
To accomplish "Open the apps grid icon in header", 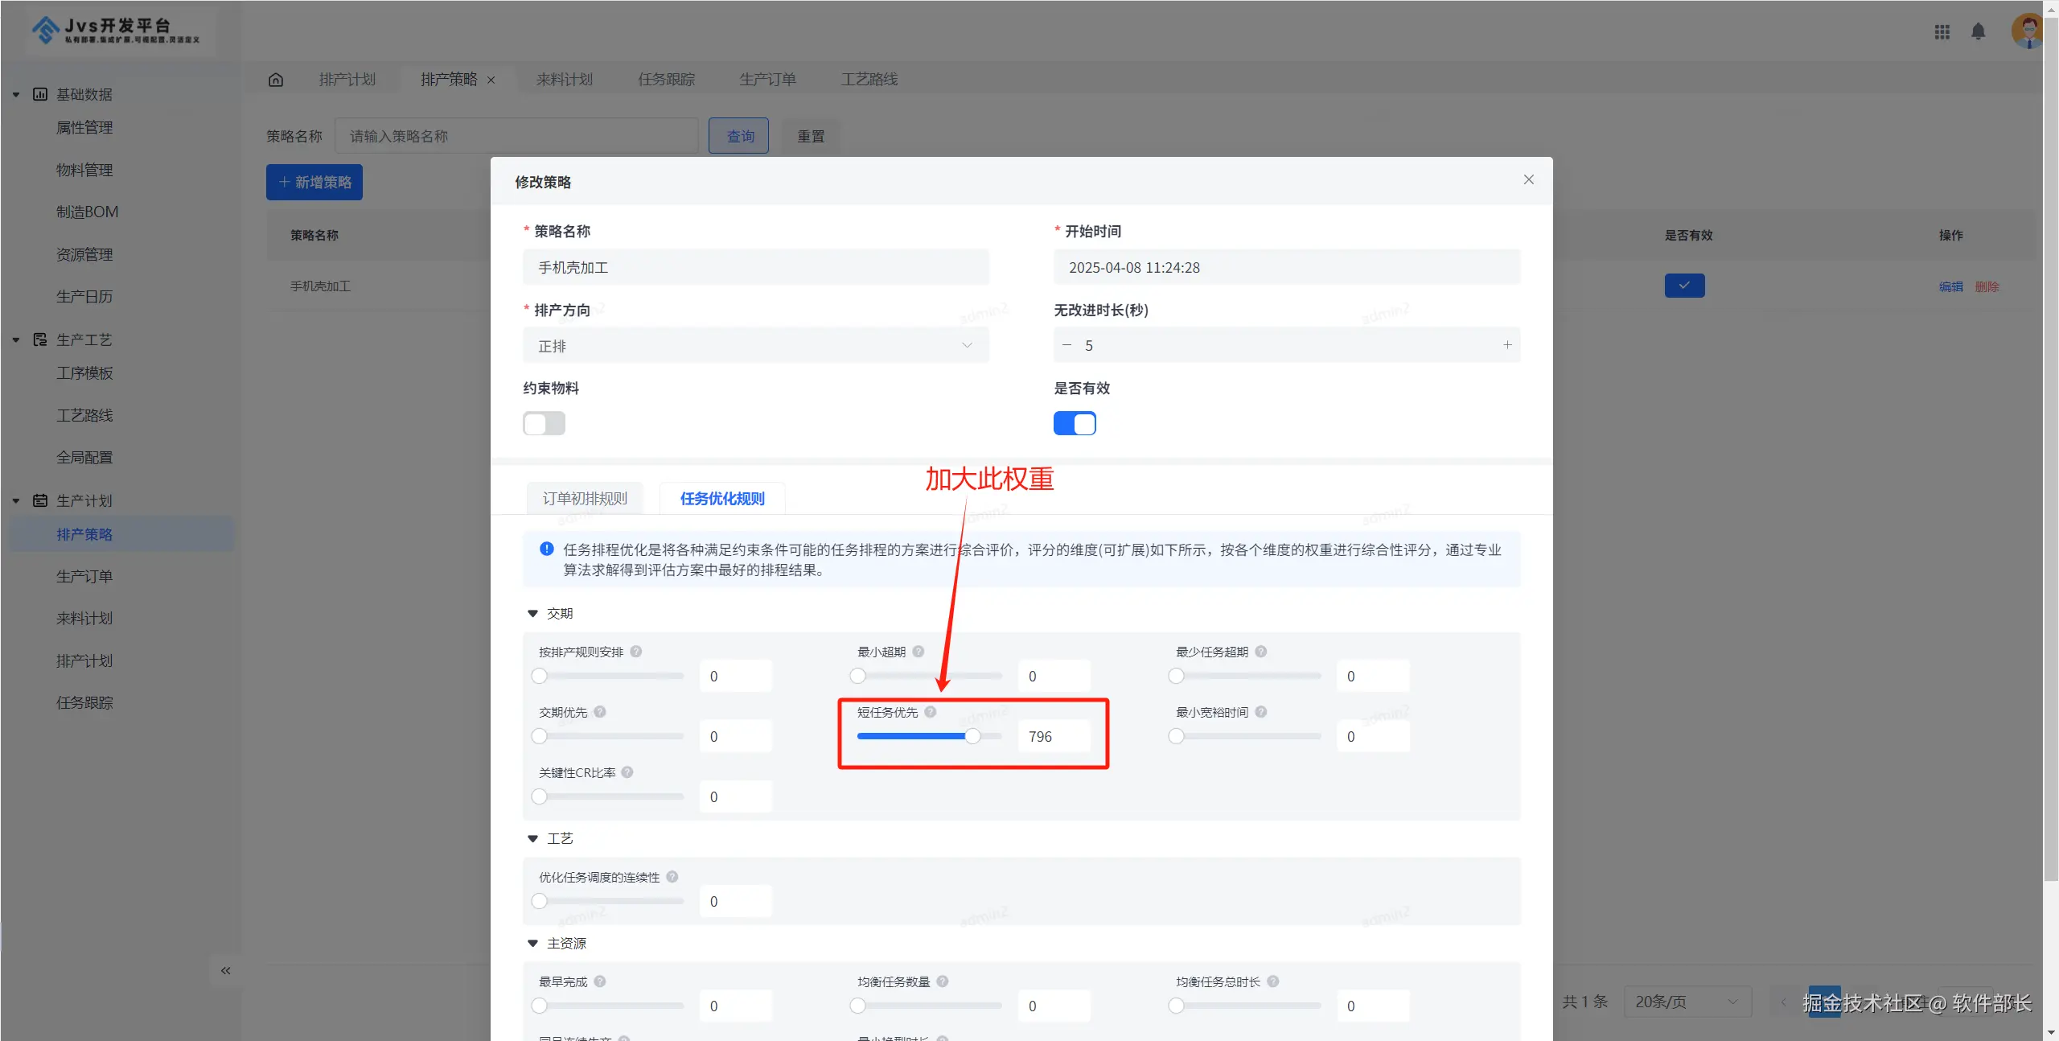I will click(1942, 31).
